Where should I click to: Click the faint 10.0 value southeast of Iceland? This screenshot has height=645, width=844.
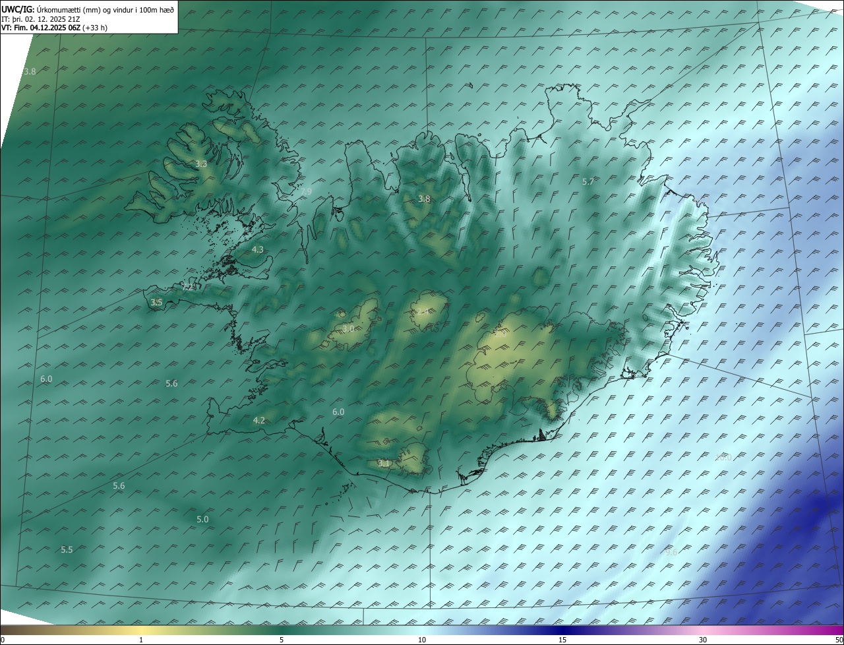723,457
